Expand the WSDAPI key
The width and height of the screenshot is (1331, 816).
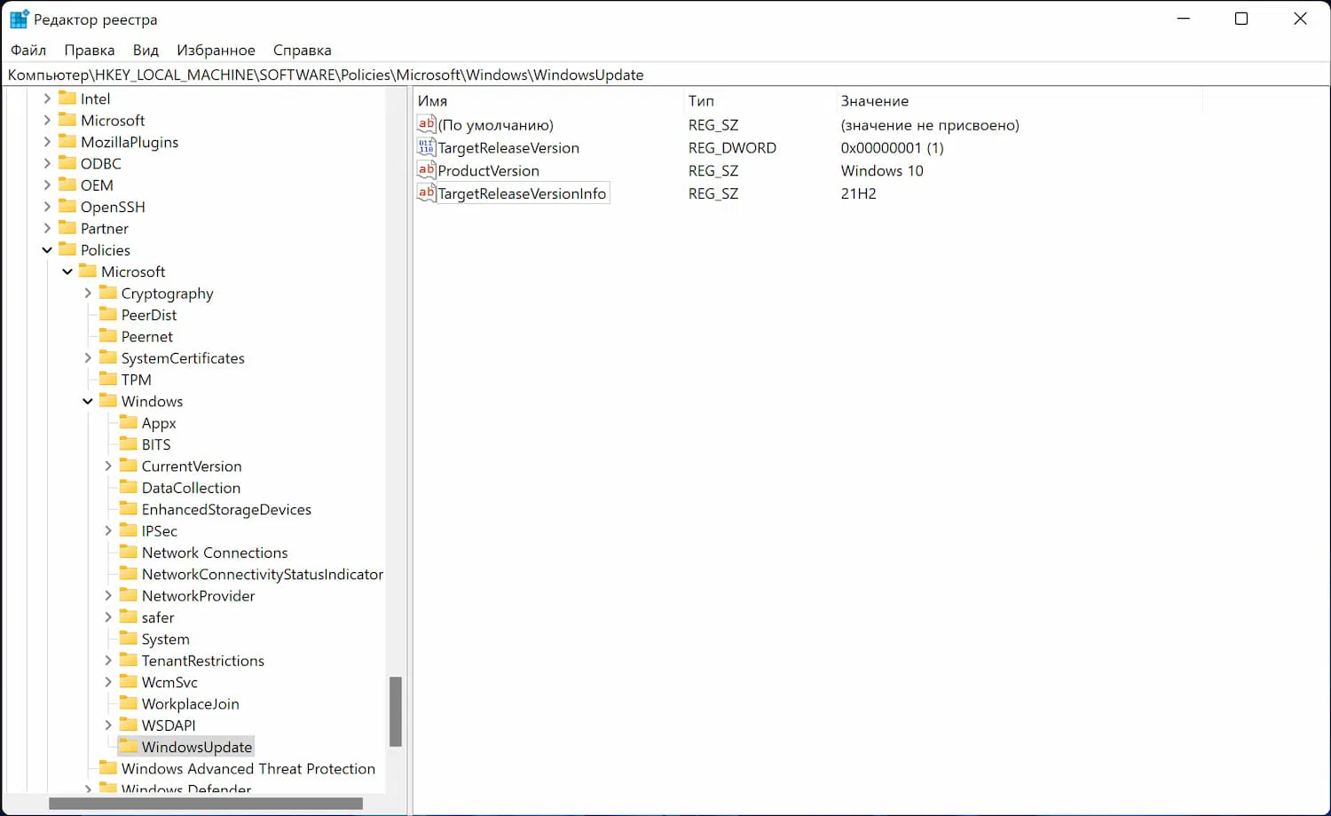tap(108, 725)
